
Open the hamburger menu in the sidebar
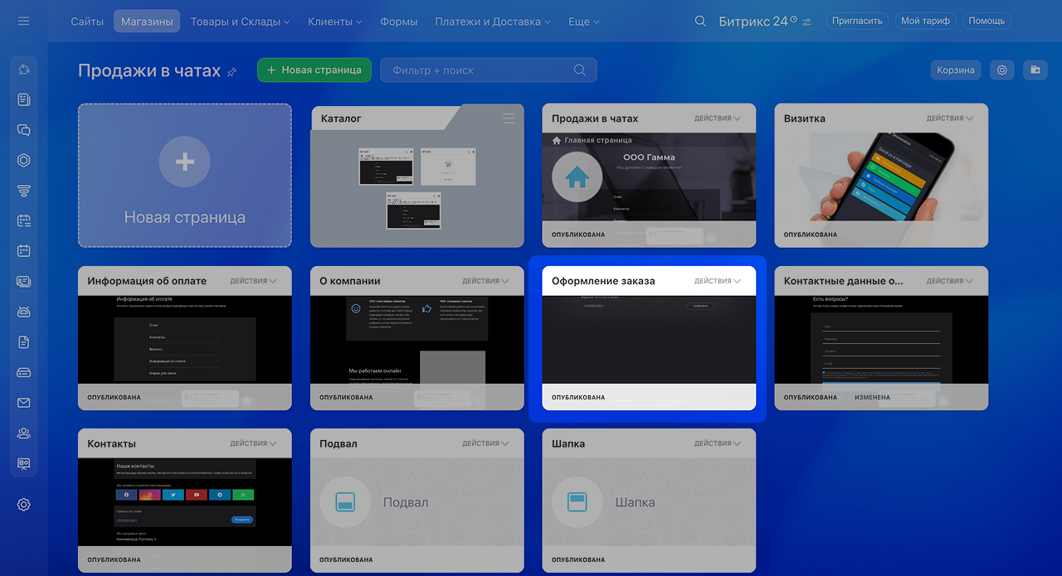[23, 21]
